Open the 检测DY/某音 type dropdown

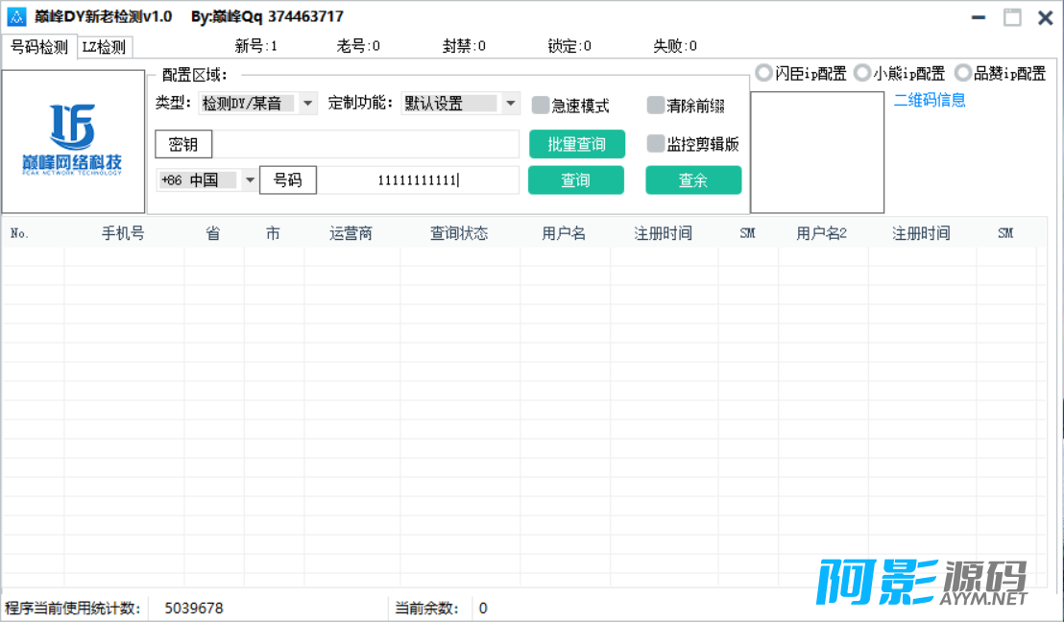click(x=308, y=104)
